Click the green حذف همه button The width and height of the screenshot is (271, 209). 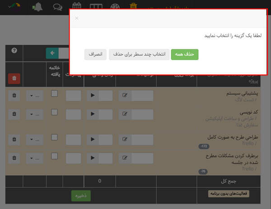click(x=185, y=55)
